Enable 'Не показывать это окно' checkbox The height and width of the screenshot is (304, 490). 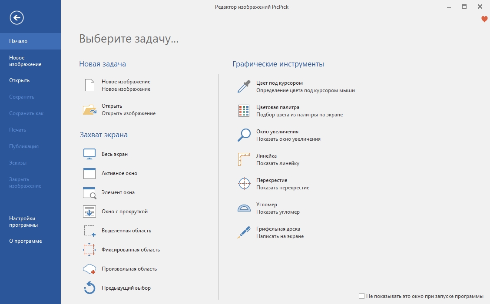[x=362, y=296]
